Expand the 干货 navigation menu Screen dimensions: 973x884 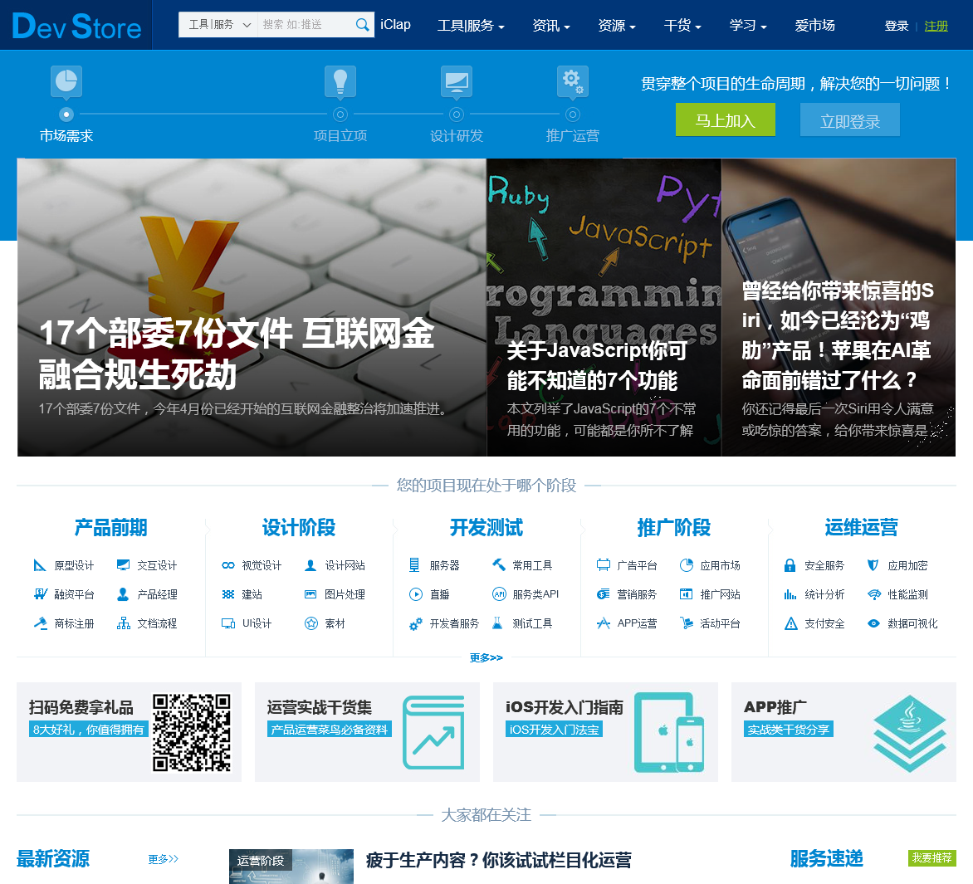[682, 26]
